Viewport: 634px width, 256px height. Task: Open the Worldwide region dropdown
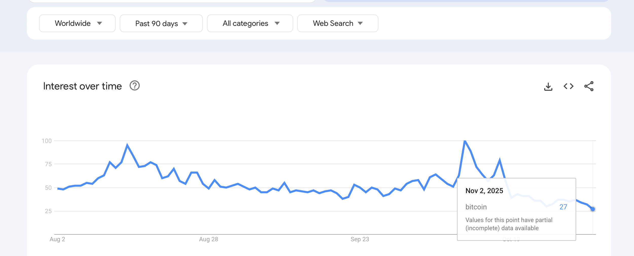77,23
